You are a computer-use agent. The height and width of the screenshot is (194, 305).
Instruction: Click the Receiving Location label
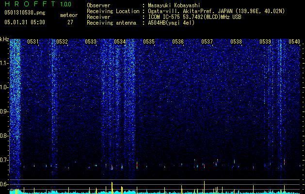[x=113, y=12]
